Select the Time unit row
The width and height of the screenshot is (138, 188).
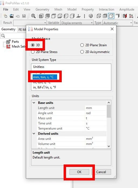tap(72, 123)
